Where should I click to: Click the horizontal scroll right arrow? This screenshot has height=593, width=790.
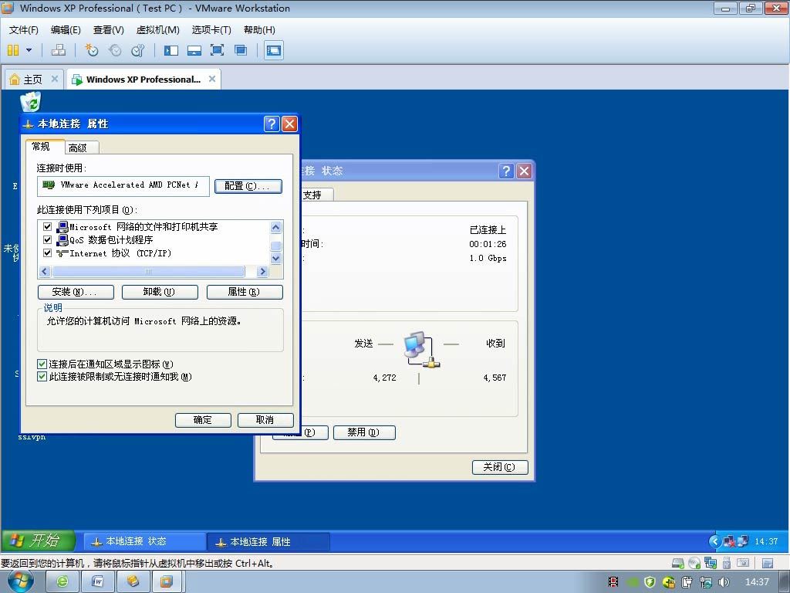tap(262, 271)
